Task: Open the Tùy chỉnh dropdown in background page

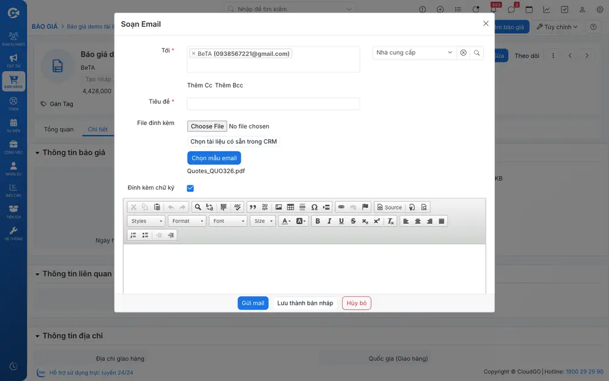Action: coord(557,27)
